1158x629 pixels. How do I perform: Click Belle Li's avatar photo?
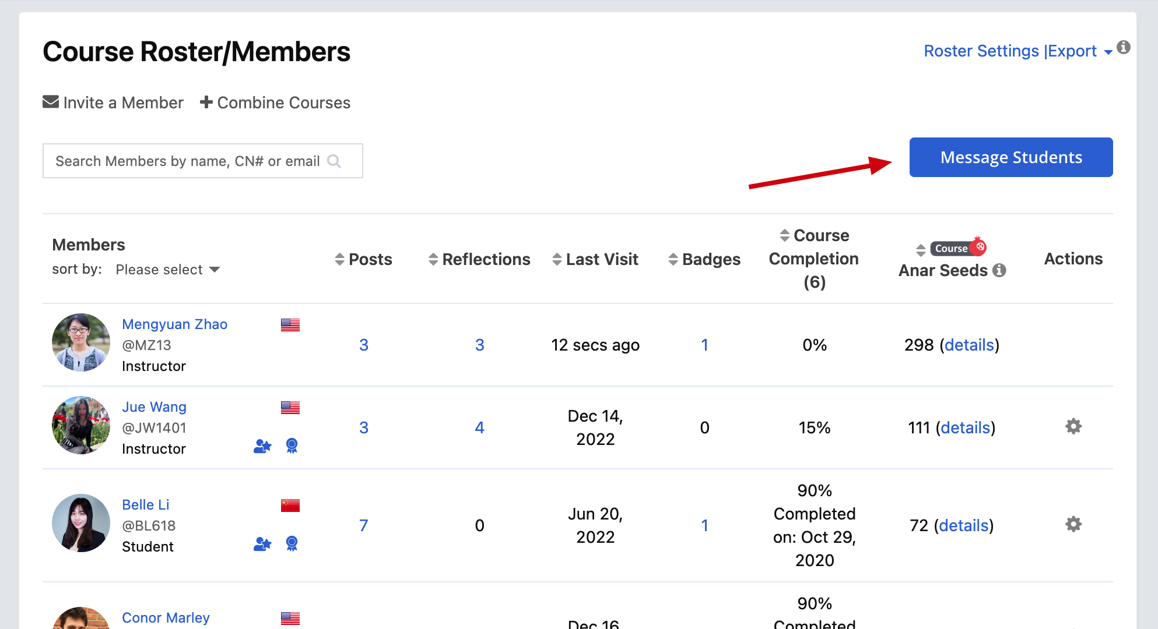pos(81,523)
